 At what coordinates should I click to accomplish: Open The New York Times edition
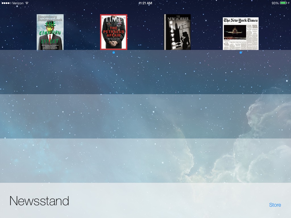pos(240,33)
